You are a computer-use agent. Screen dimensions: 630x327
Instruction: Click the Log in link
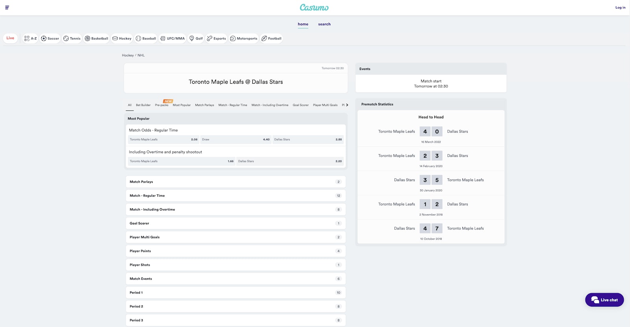coord(620,7)
